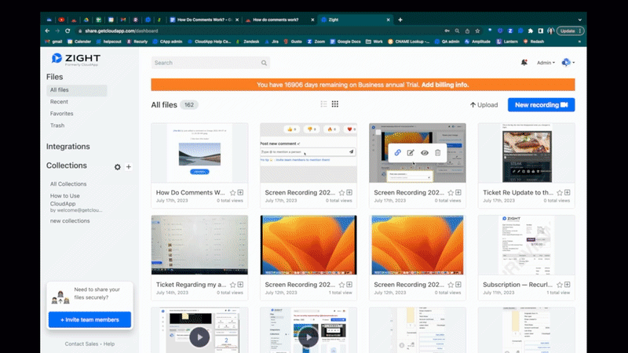Switch to How Do Comments Work tab
Image resolution: width=628 pixels, height=353 pixels.
tap(204, 20)
